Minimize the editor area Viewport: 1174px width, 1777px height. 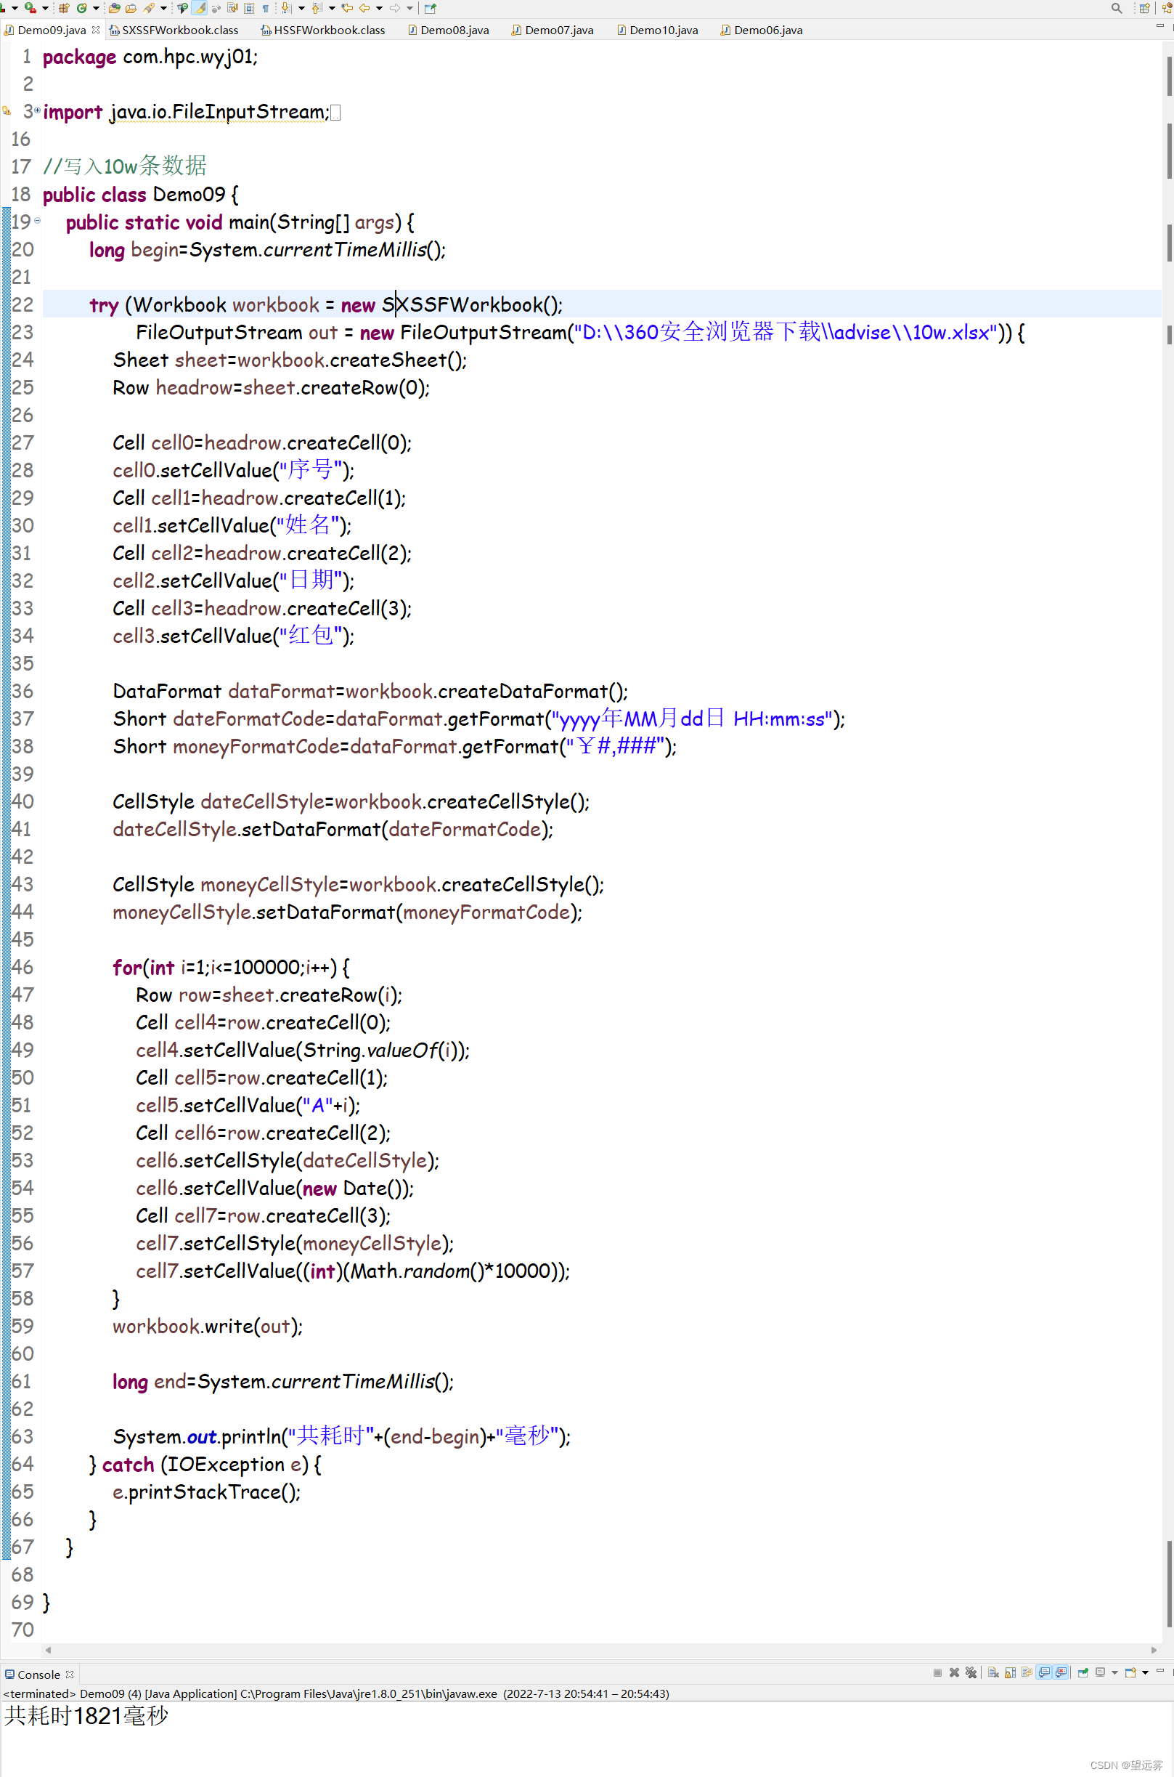[1159, 26]
